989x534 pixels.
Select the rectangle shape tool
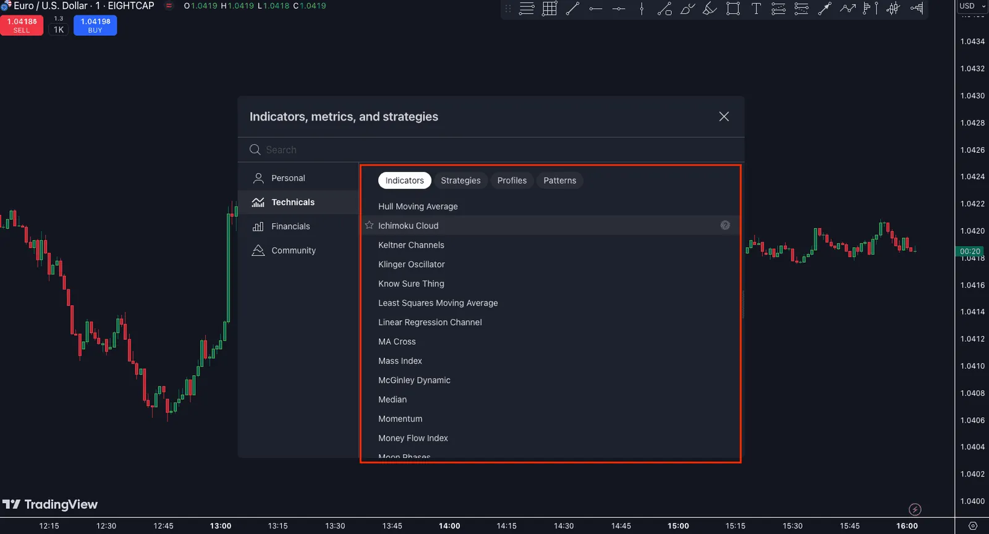(733, 9)
